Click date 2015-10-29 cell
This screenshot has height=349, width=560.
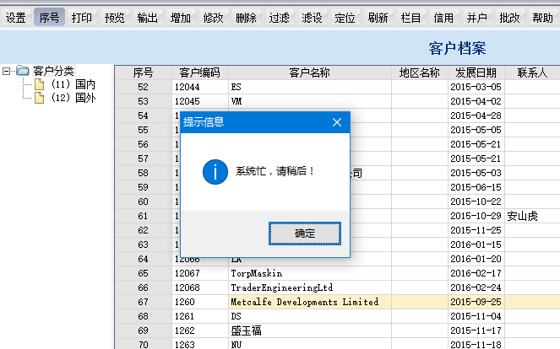tap(476, 216)
